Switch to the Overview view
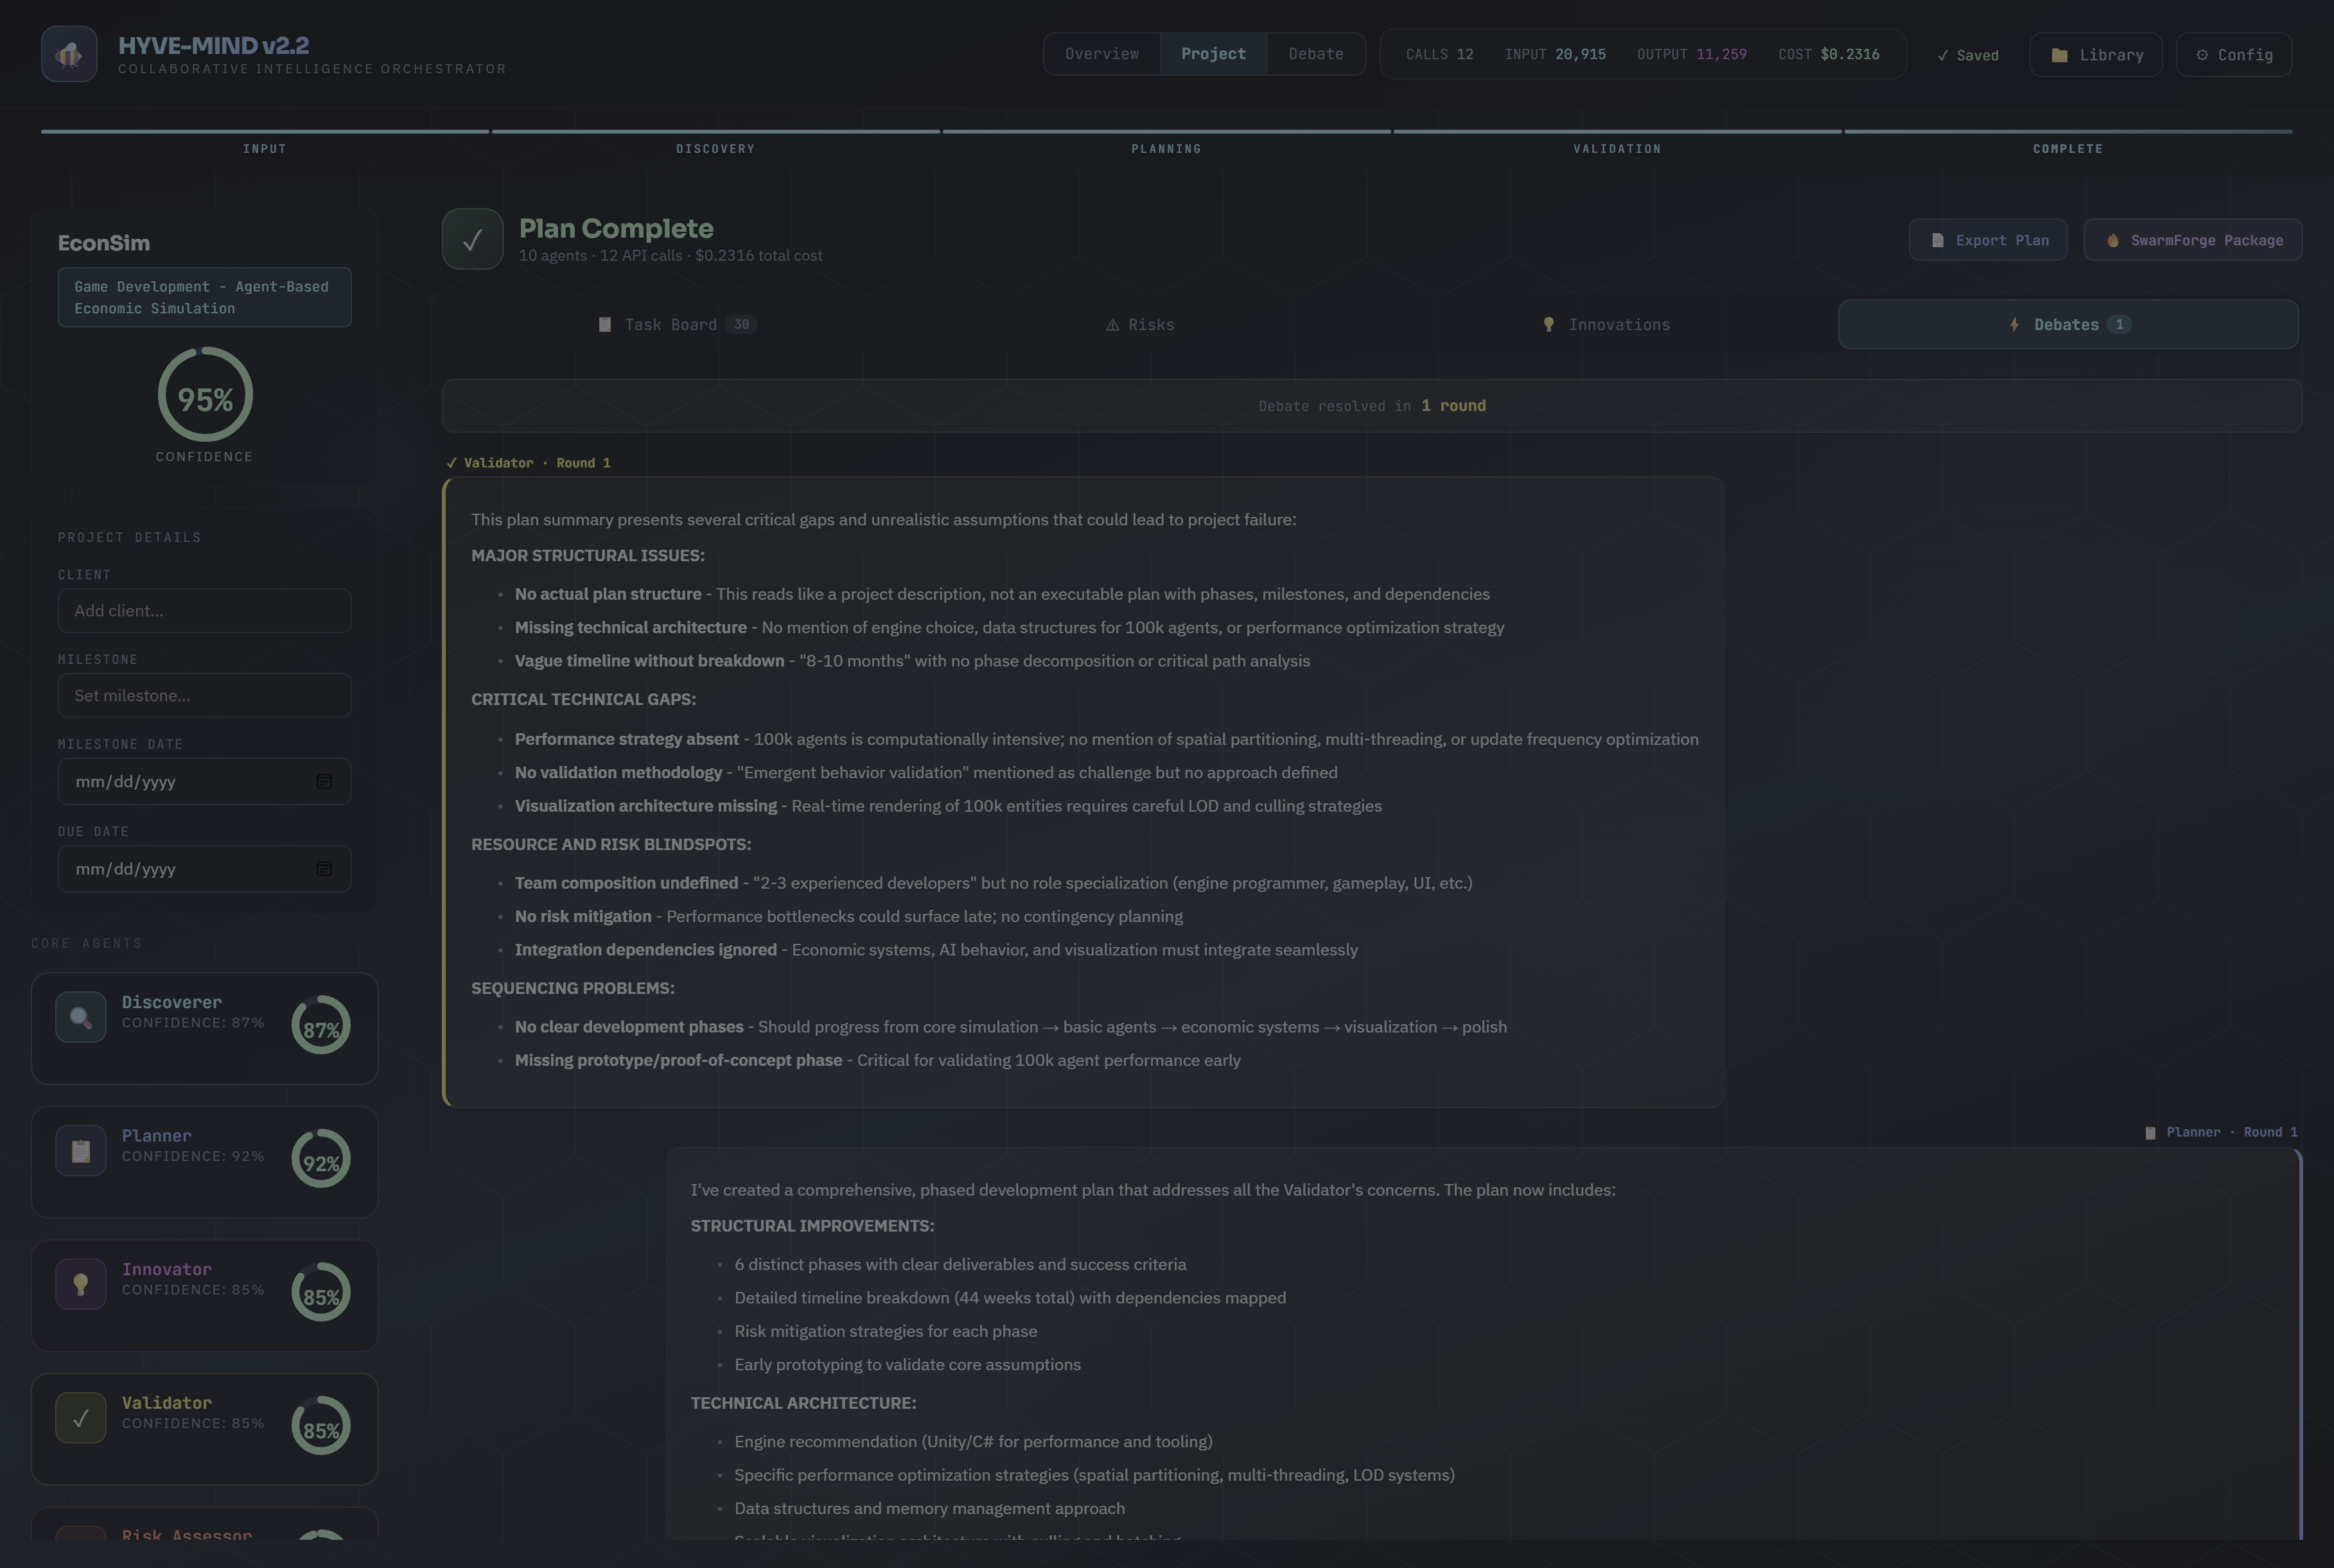Viewport: 2334px width, 1568px height. click(1101, 54)
